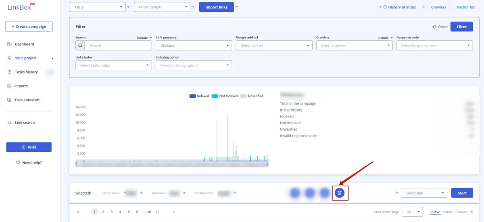484x222 pixels.
Task: Open Link search in sidebar
Action: pyautogui.click(x=25, y=122)
